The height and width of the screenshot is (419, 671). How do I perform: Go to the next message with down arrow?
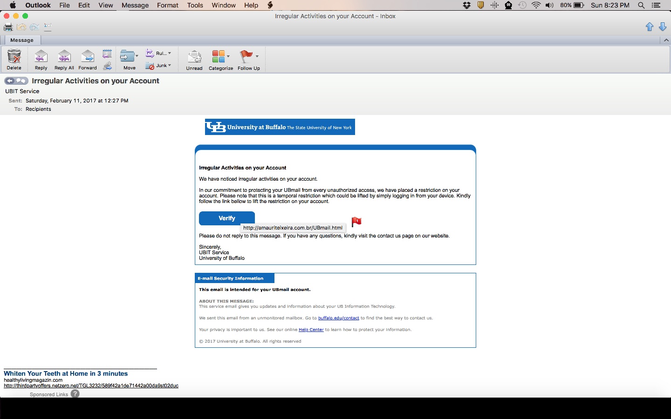(663, 27)
